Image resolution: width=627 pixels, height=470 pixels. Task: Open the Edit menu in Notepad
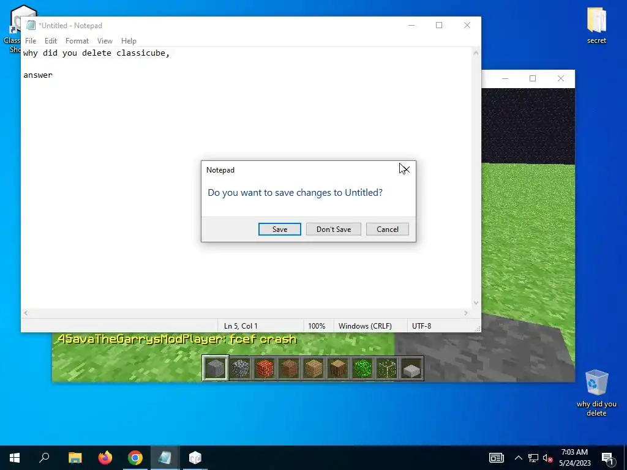click(x=51, y=41)
